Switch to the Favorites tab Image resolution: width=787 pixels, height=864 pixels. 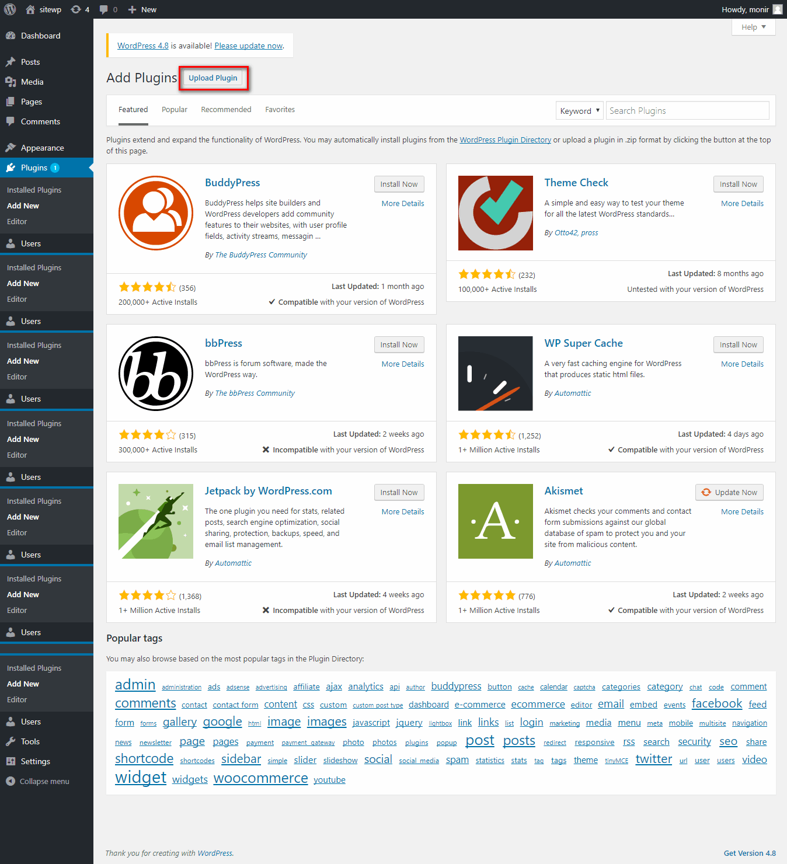280,110
